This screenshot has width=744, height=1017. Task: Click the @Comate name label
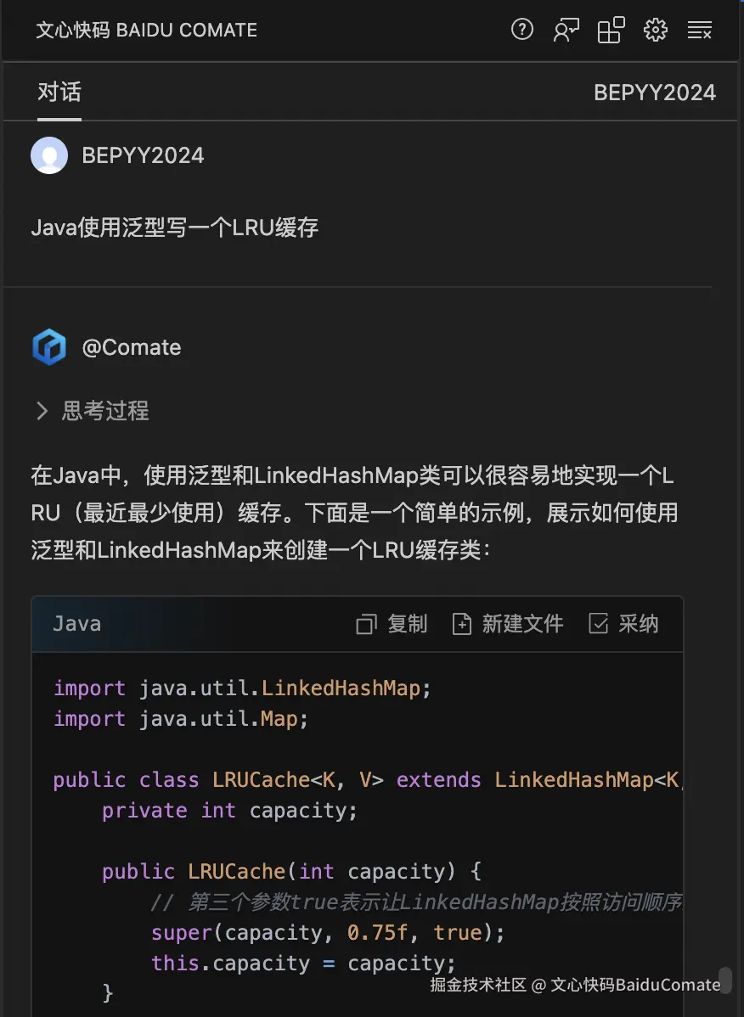pos(132,347)
